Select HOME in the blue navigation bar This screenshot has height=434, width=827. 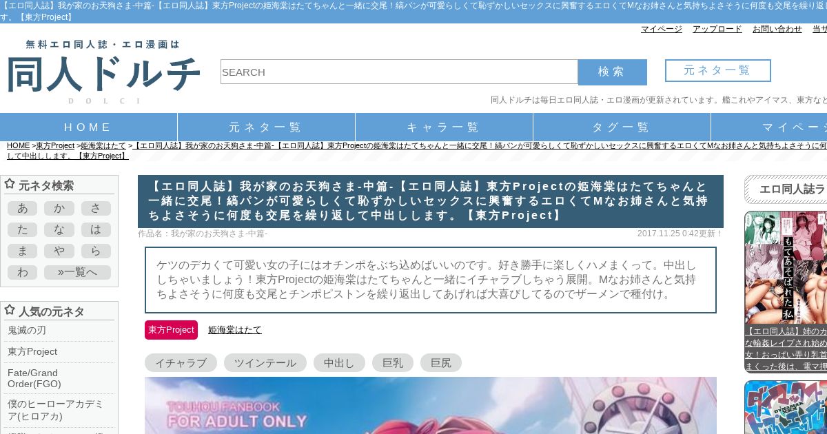point(88,127)
